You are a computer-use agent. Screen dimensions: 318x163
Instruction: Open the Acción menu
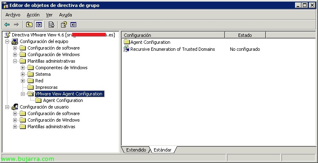pyautogui.click(x=33, y=15)
